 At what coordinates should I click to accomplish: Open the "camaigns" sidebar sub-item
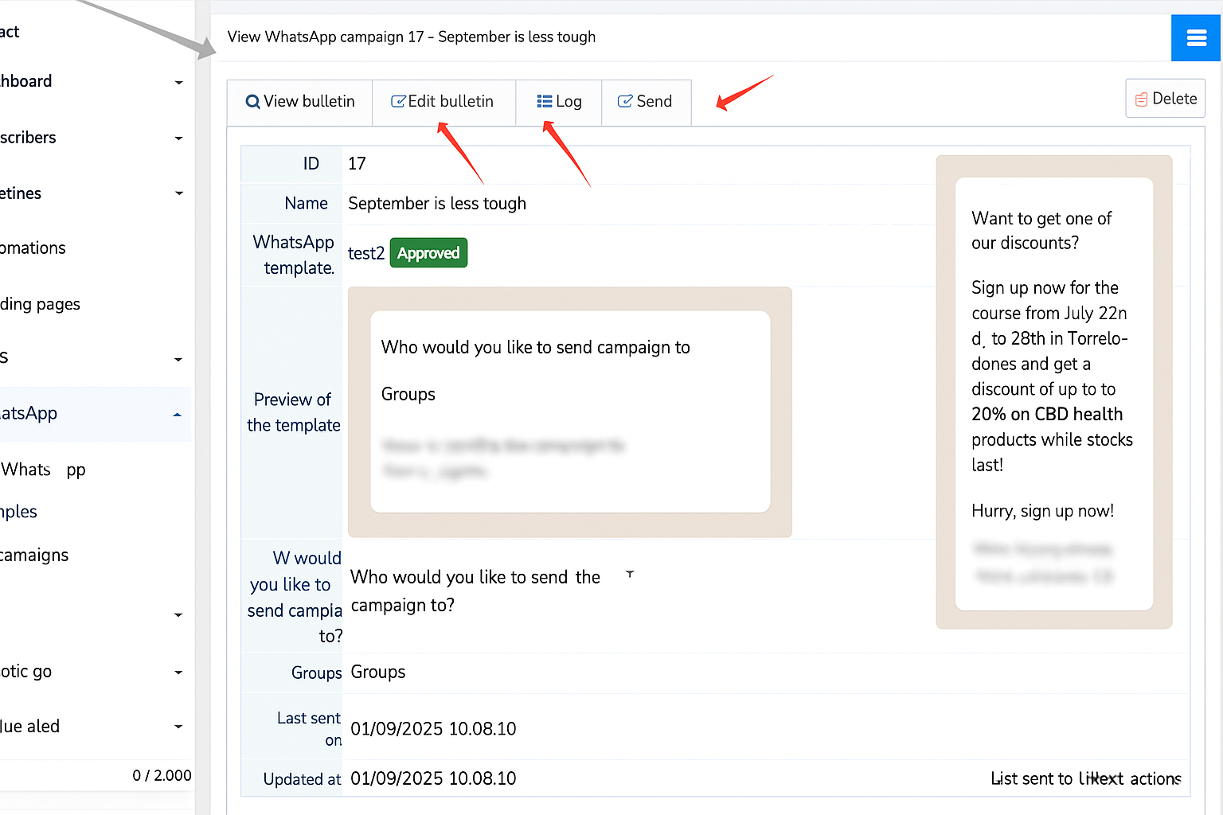[34, 556]
